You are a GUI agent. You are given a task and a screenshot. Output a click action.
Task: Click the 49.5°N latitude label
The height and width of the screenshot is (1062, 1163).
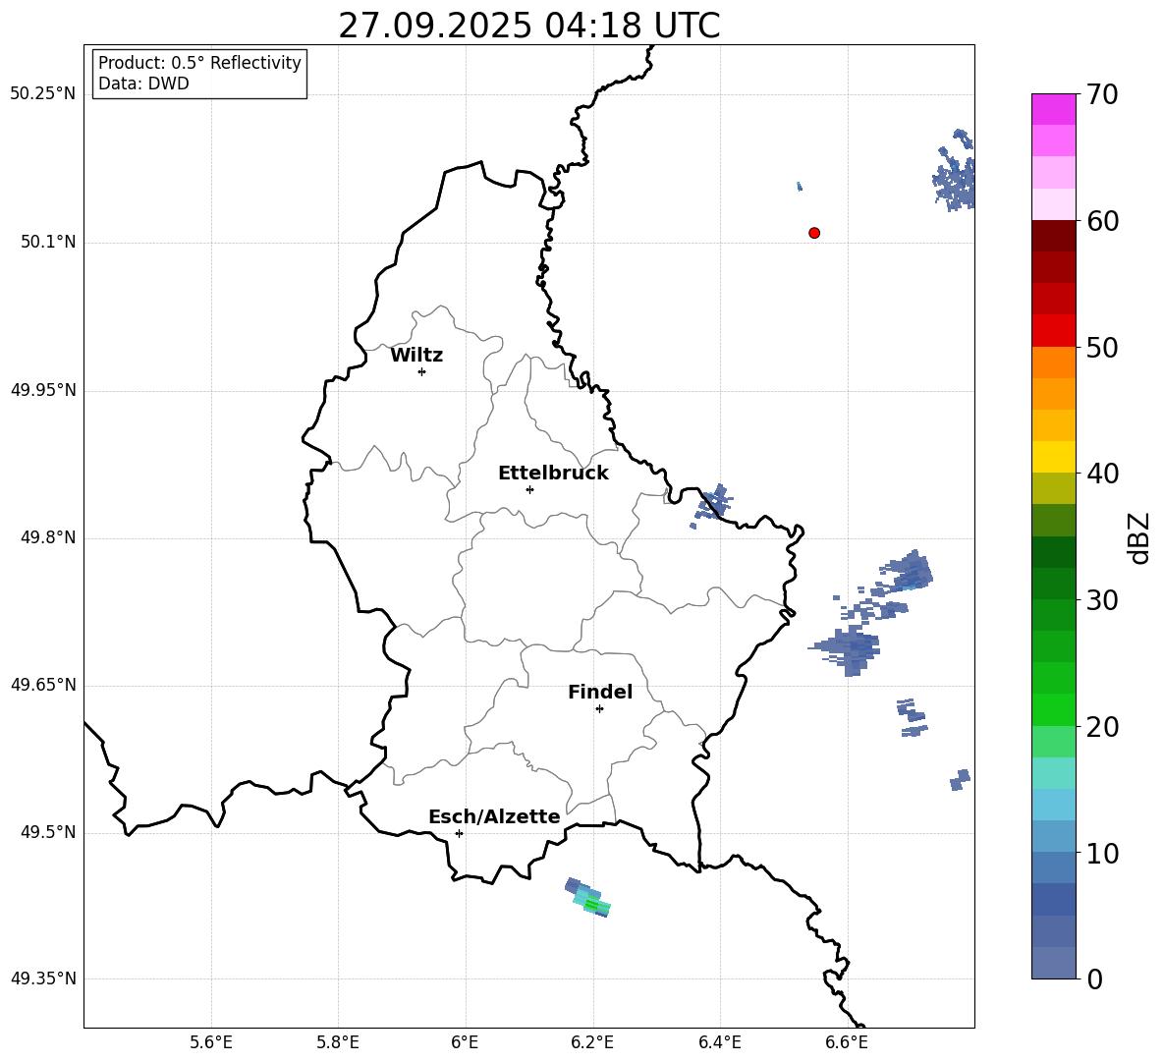48,832
